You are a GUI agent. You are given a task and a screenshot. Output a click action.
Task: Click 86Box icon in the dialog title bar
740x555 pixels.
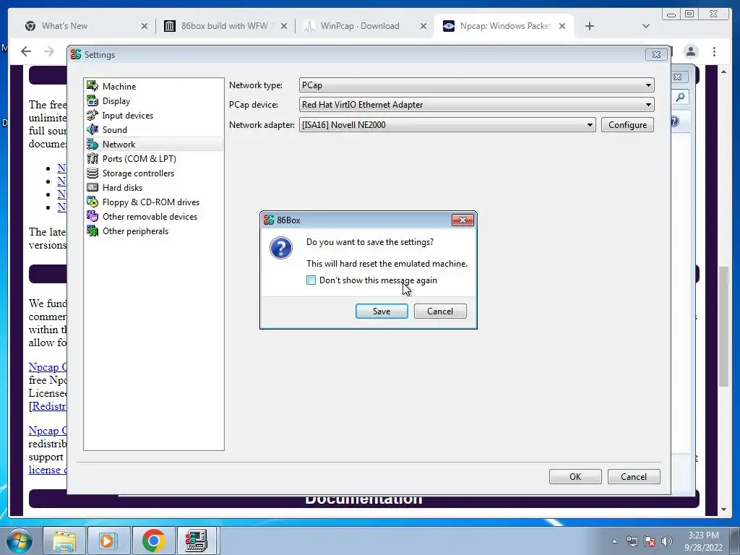pyautogui.click(x=269, y=220)
